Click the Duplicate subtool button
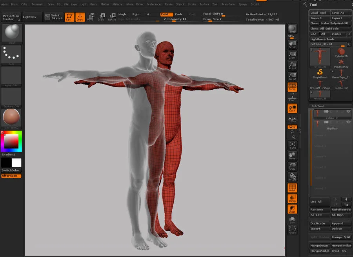 click(x=318, y=223)
